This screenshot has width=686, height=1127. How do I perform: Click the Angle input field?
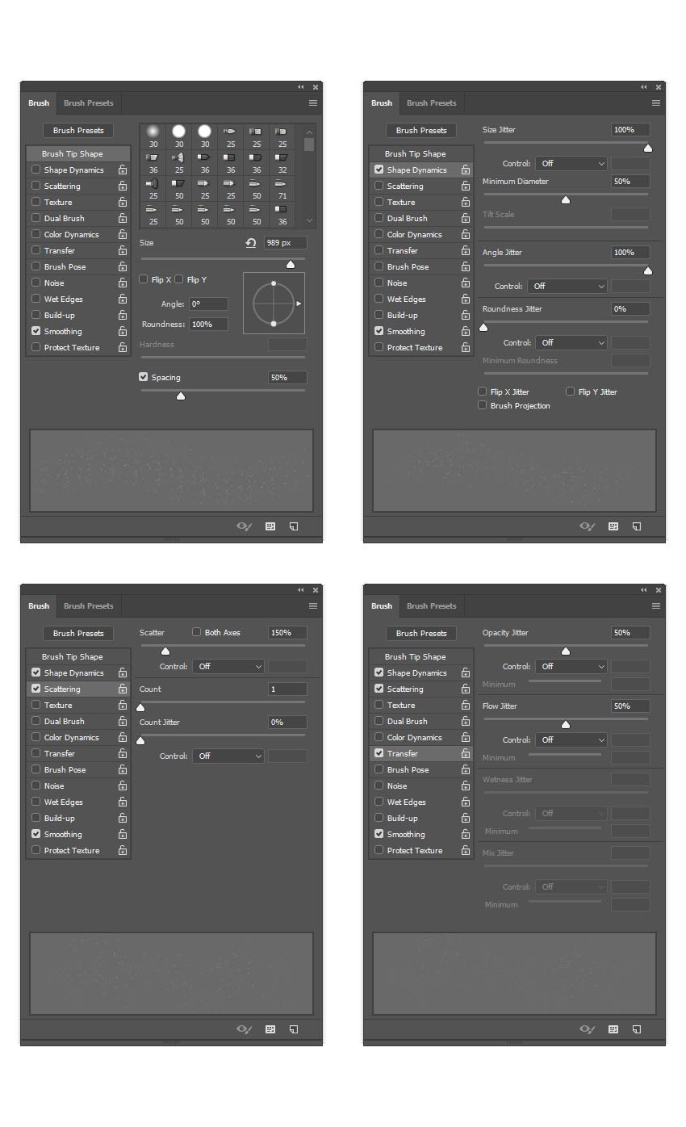pyautogui.click(x=208, y=304)
